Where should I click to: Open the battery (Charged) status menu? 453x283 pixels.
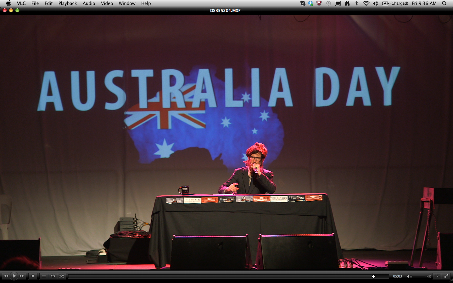tap(395, 3)
